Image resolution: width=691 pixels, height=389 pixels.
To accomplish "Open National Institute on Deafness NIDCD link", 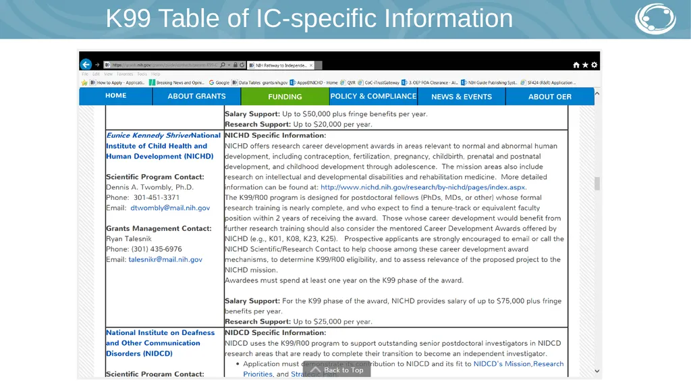I will pyautogui.click(x=161, y=343).
